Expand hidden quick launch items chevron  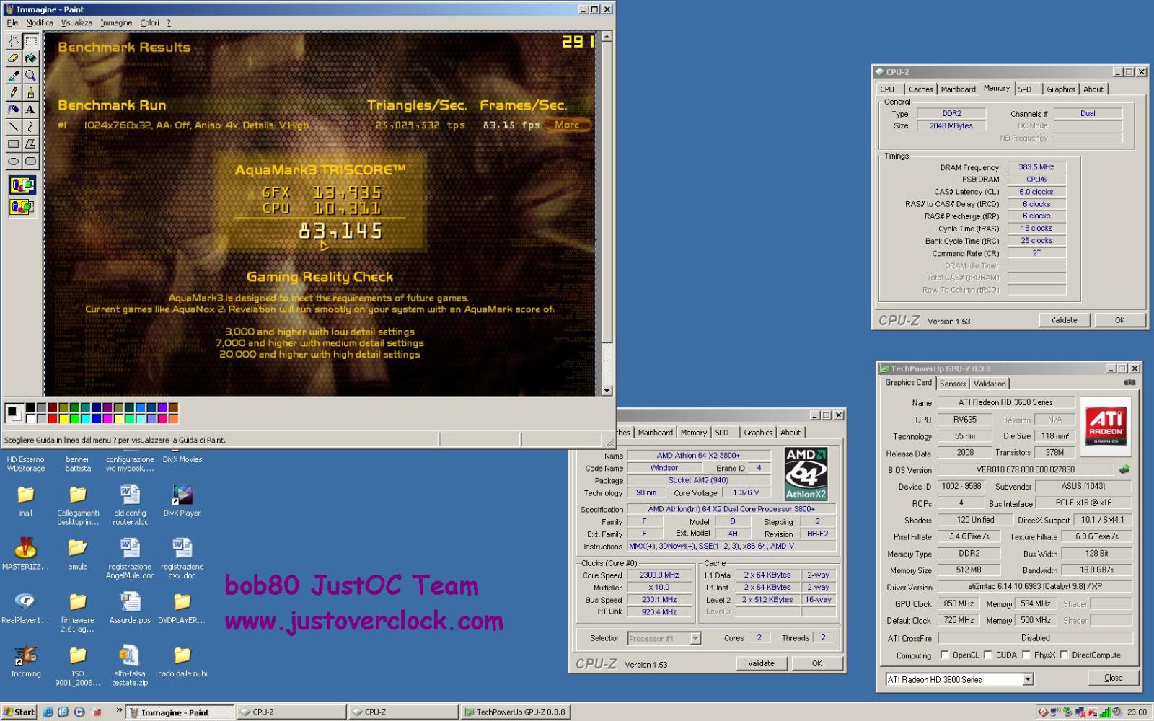[x=120, y=710]
